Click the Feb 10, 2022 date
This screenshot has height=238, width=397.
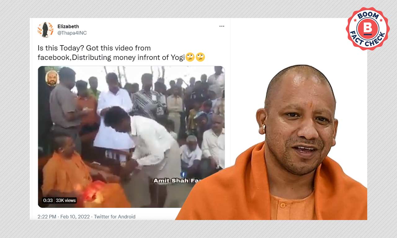(x=75, y=217)
